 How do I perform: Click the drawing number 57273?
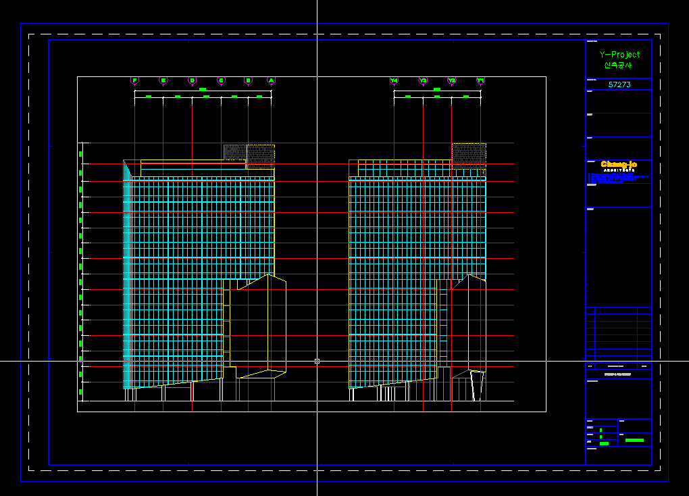point(619,84)
